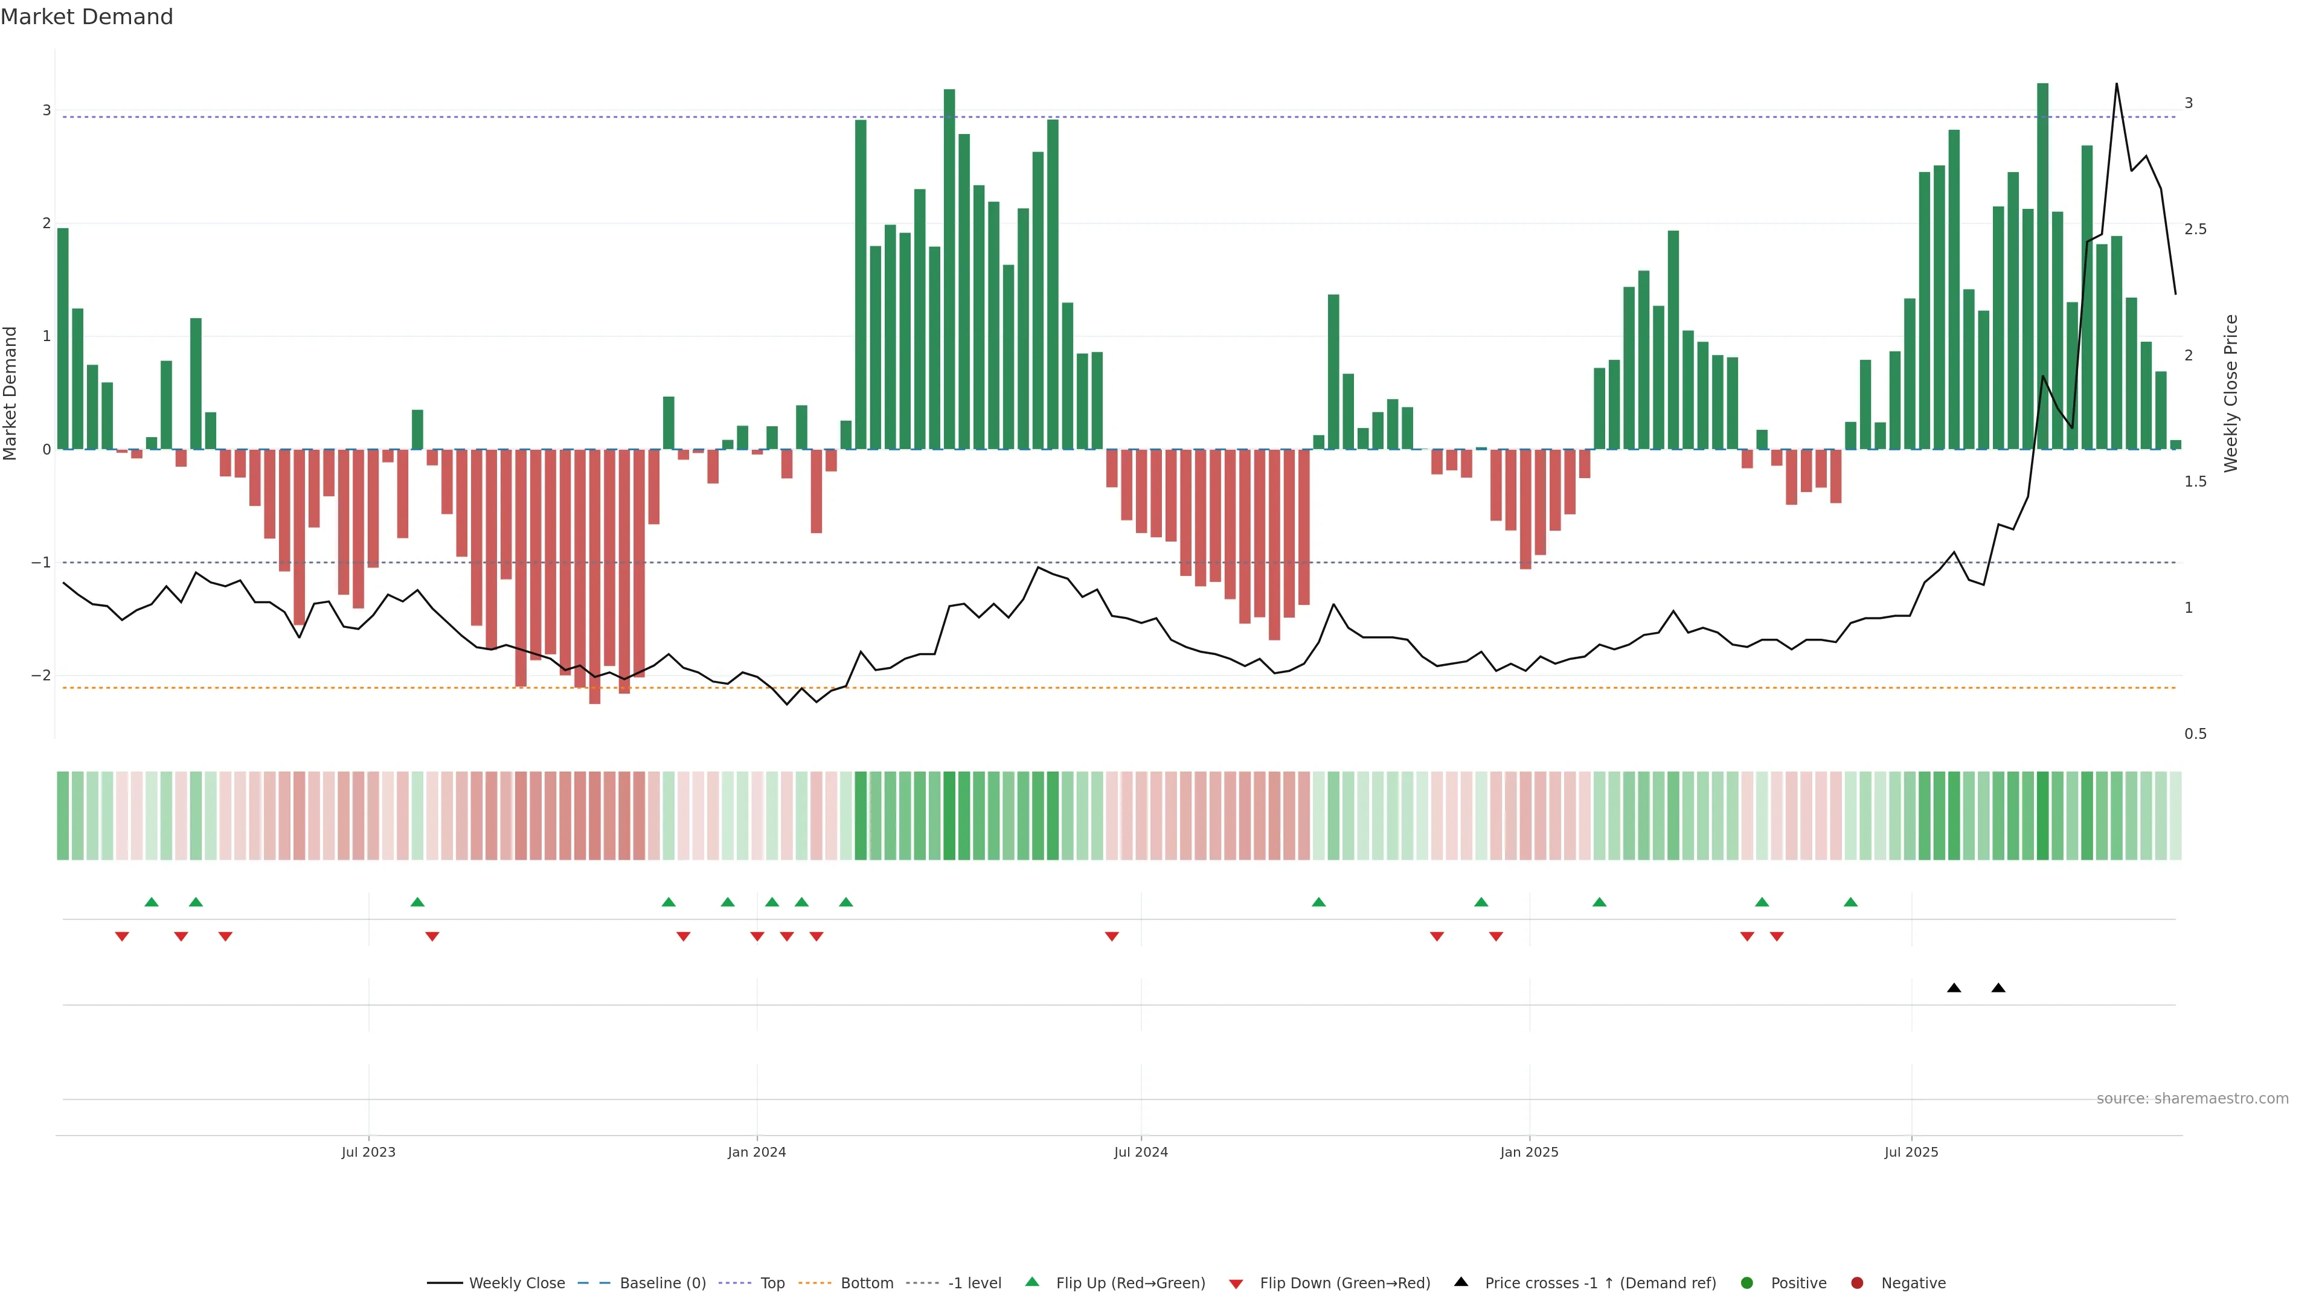Click second black price-cross triangle marker

coord(1998,988)
